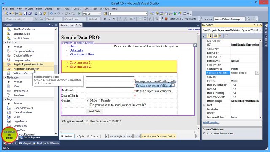Image resolution: width=270 pixels, height=152 pixels.
Task: Copy selection using the Copy icon
Action: 40,14
